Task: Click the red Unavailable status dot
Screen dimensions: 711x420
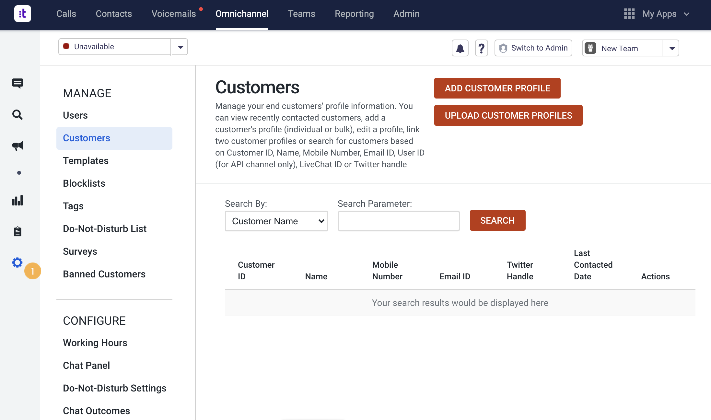Action: (66, 46)
